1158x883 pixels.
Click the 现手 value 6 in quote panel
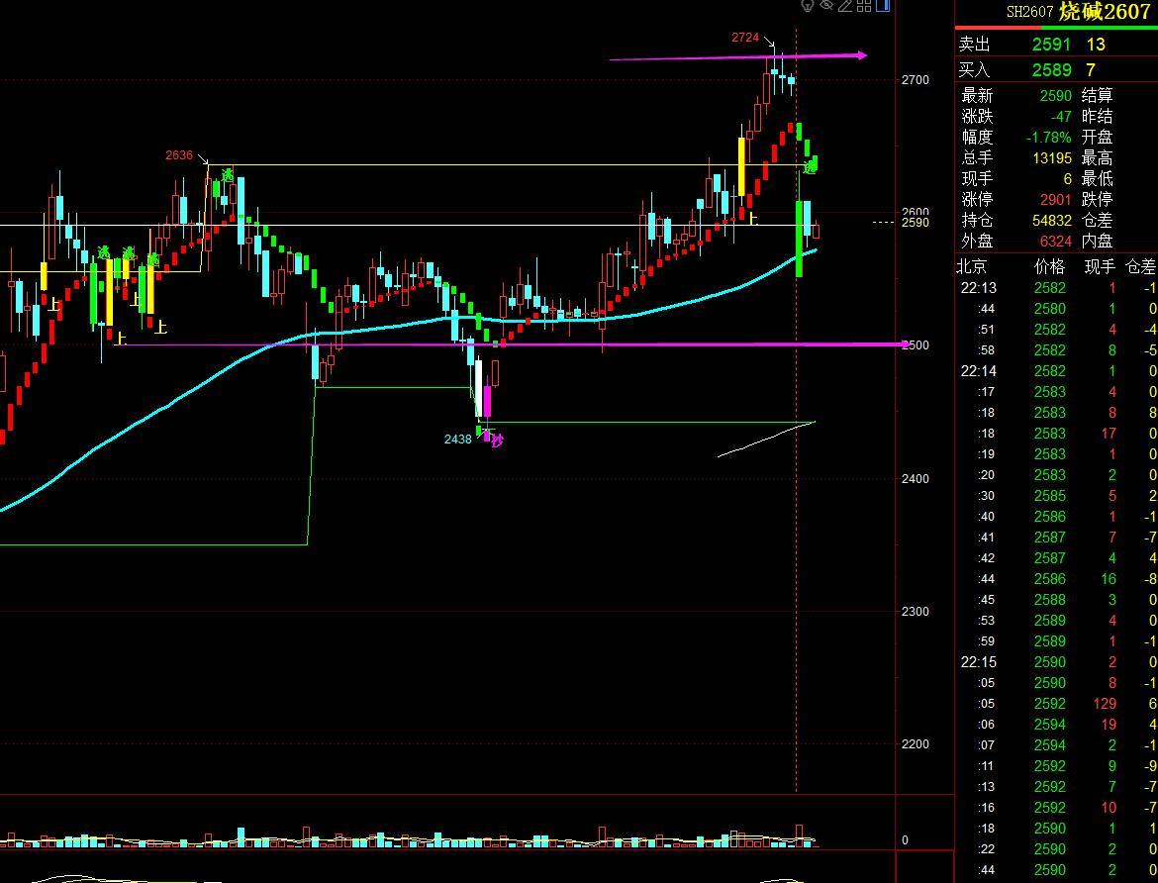[1067, 179]
